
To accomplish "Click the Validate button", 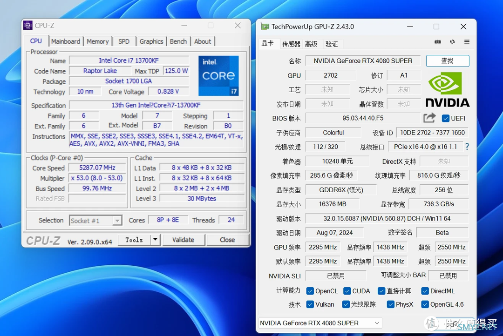I will click(x=183, y=240).
